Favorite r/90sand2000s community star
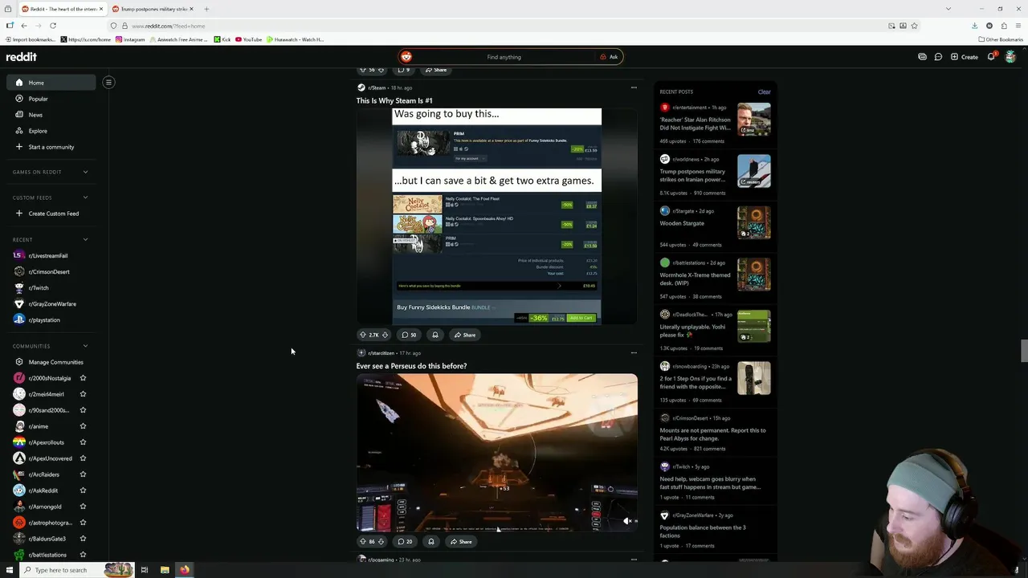Screen dimensions: 1028x578 click(x=83, y=410)
